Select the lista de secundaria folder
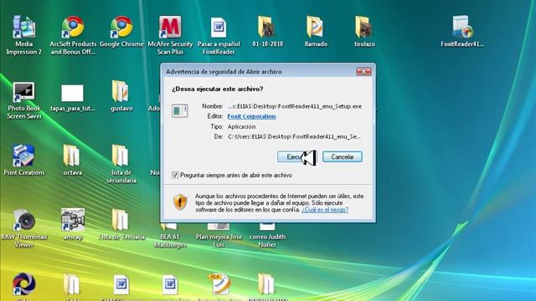The height and width of the screenshot is (301, 536). click(x=121, y=164)
